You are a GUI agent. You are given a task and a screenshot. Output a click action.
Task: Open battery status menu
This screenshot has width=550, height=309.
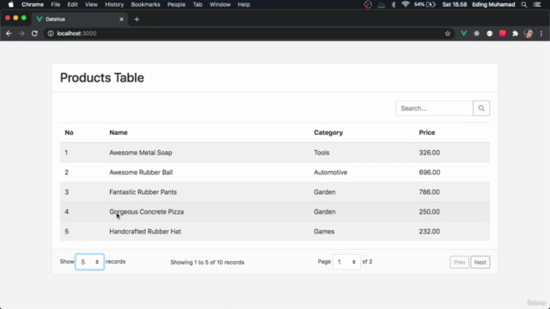[425, 4]
